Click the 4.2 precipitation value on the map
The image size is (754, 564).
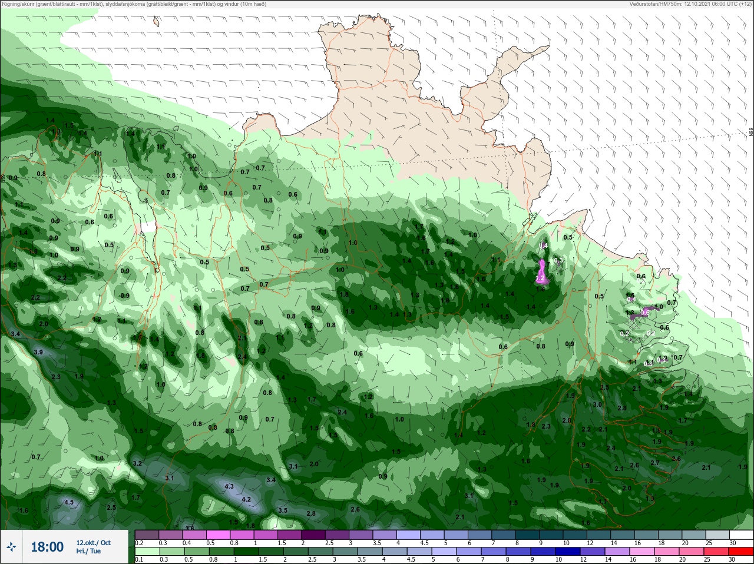(246, 499)
